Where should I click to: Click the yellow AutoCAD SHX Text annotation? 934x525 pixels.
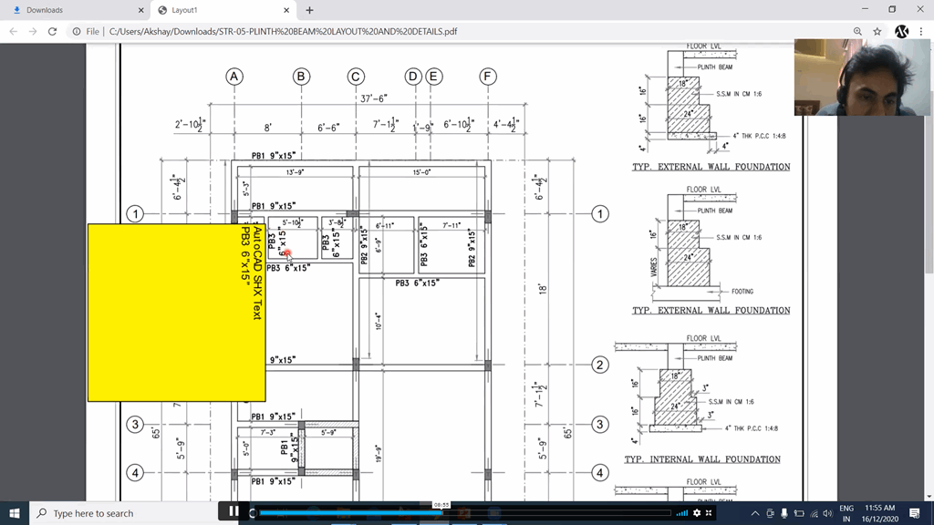[177, 313]
